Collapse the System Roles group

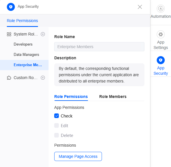(26, 34)
